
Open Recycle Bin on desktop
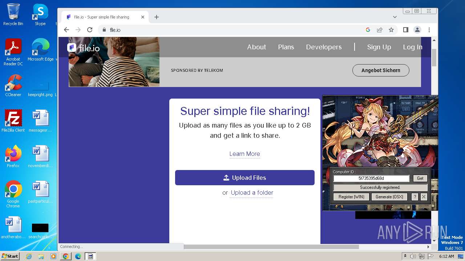click(13, 14)
